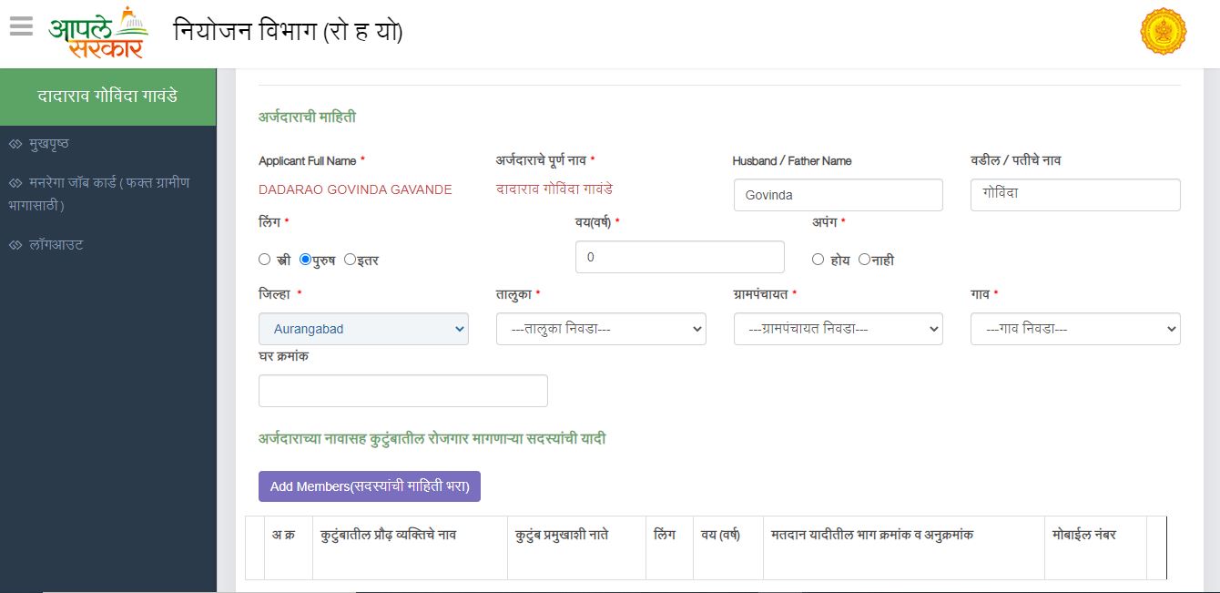Choose नाही for अपंग status
This screenshot has height=593, width=1220.
point(863,259)
